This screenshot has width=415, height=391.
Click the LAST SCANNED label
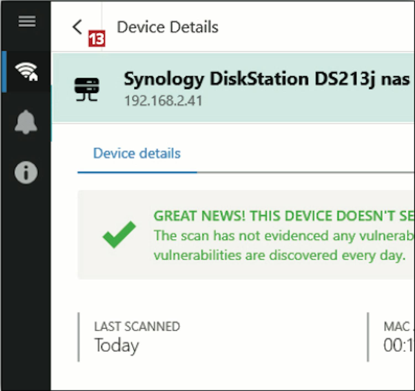[x=137, y=327]
